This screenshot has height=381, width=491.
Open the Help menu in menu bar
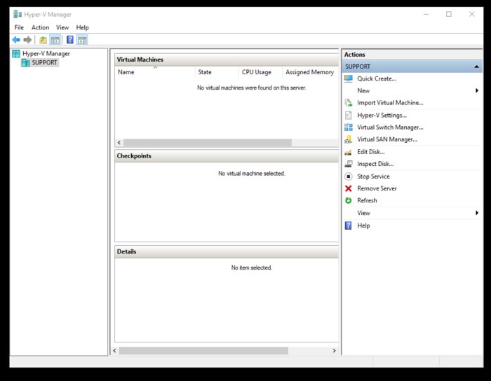click(x=82, y=27)
